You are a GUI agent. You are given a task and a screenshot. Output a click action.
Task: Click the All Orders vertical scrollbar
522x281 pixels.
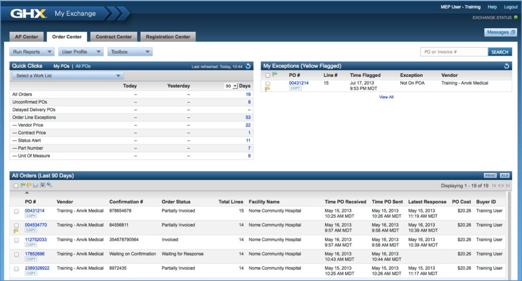(x=508, y=235)
